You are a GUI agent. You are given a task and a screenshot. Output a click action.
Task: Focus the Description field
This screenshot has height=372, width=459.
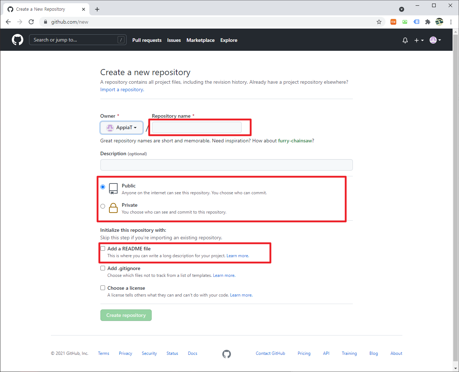point(227,165)
